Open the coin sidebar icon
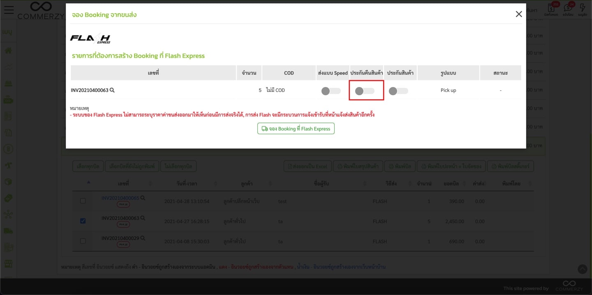The image size is (592, 295). pyautogui.click(x=8, y=149)
